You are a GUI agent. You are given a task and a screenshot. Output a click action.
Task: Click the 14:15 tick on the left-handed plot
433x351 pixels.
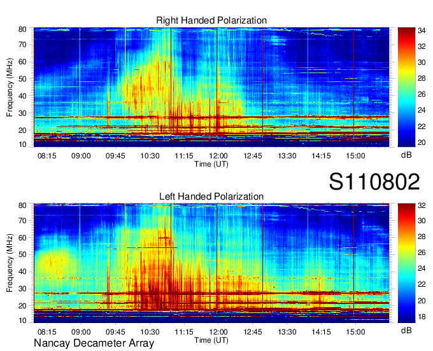click(x=321, y=332)
